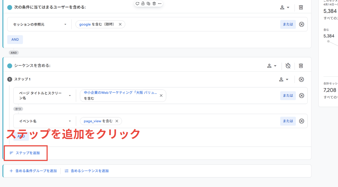The image size is (338, 187).
Task: Clear the 中小企業のWebマーケティング title chip
Action: click(161, 95)
